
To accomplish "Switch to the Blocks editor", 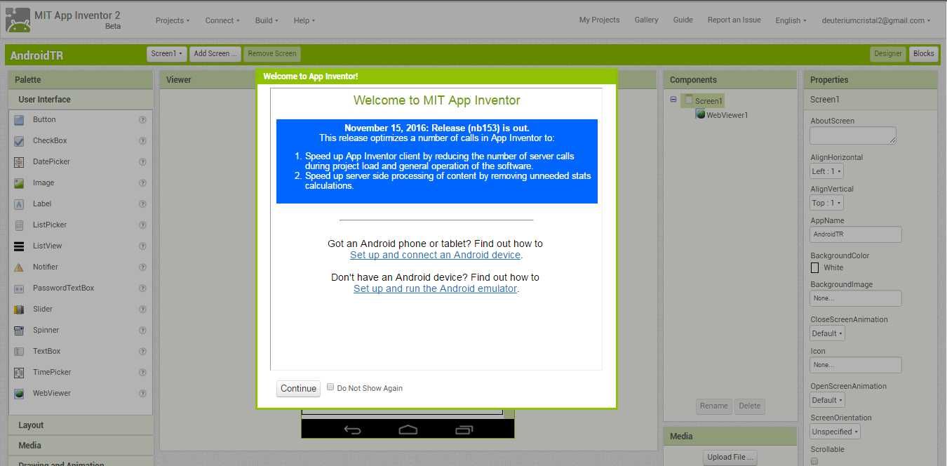I will 923,53.
